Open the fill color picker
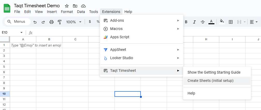The width and height of the screenshot is (261, 110). click(222, 22)
